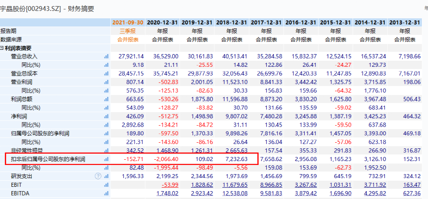Select the 2021-09-30 column header

tap(127, 22)
